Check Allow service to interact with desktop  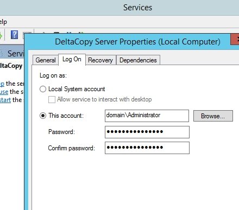[52, 99]
